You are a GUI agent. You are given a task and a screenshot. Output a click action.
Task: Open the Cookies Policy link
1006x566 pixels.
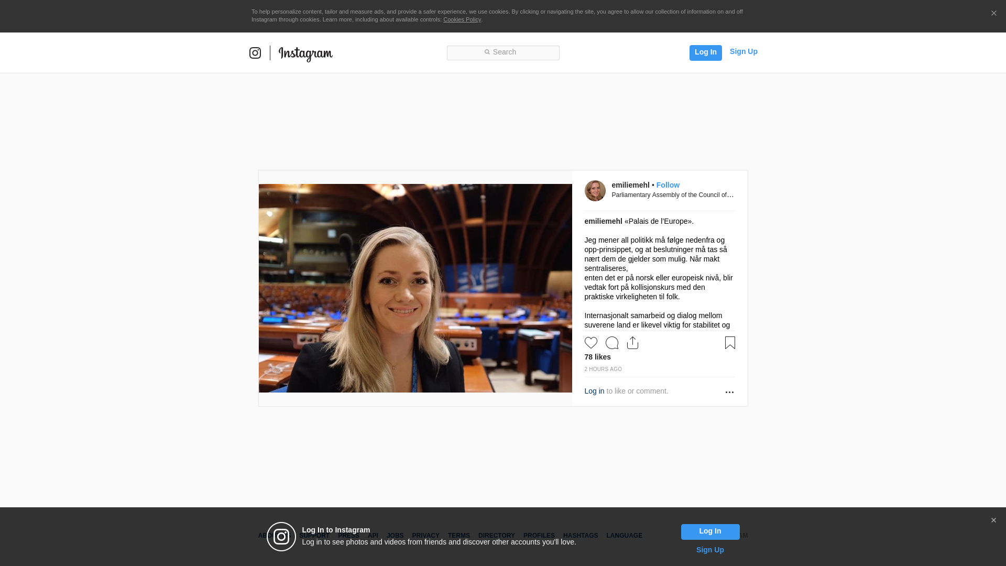462,19
